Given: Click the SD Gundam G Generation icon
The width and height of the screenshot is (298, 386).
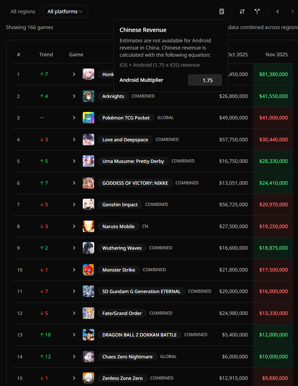Looking at the screenshot, I should click(x=88, y=291).
